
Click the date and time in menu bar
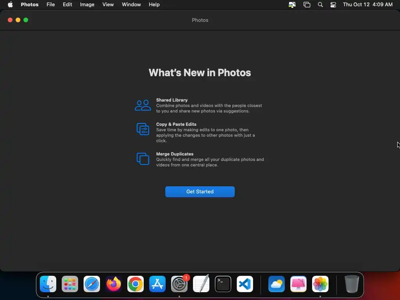point(368,5)
